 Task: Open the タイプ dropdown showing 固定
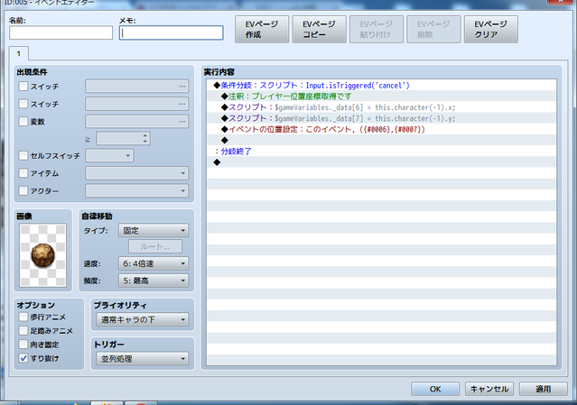(154, 230)
